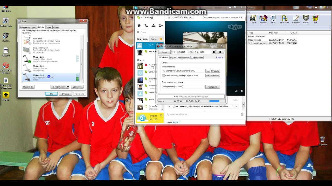The height and width of the screenshot is (186, 332).
Task: Click Открыть to open the output folder
Action: coord(215,71)
